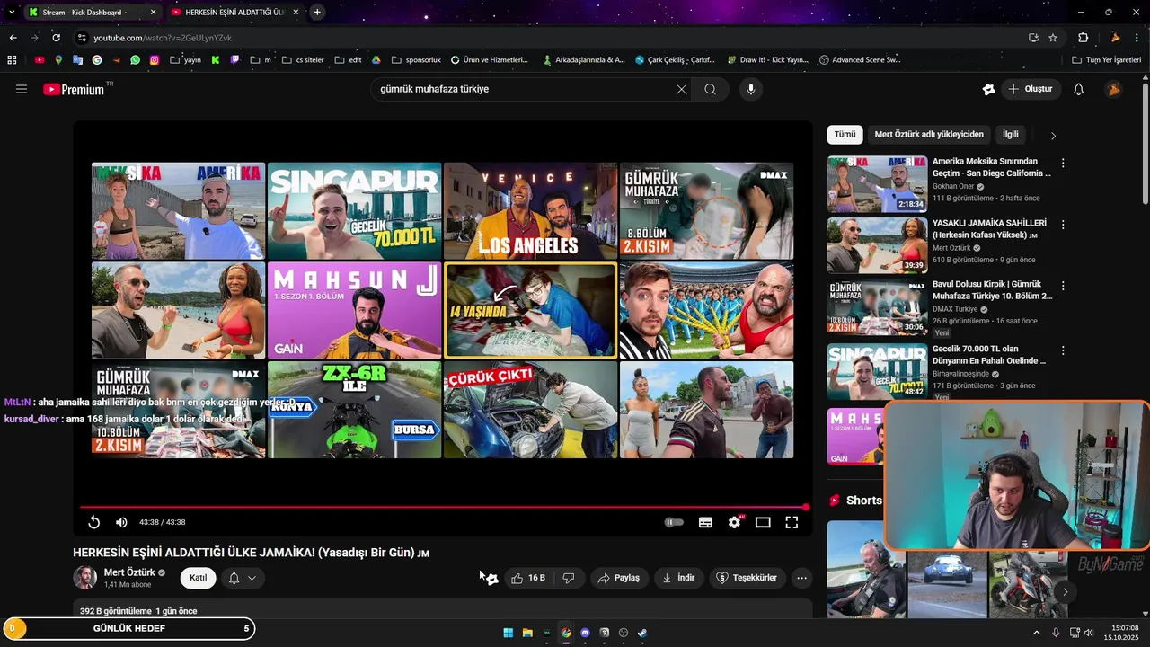Select the Tümü filter chip
The height and width of the screenshot is (647, 1150).
pyautogui.click(x=845, y=135)
